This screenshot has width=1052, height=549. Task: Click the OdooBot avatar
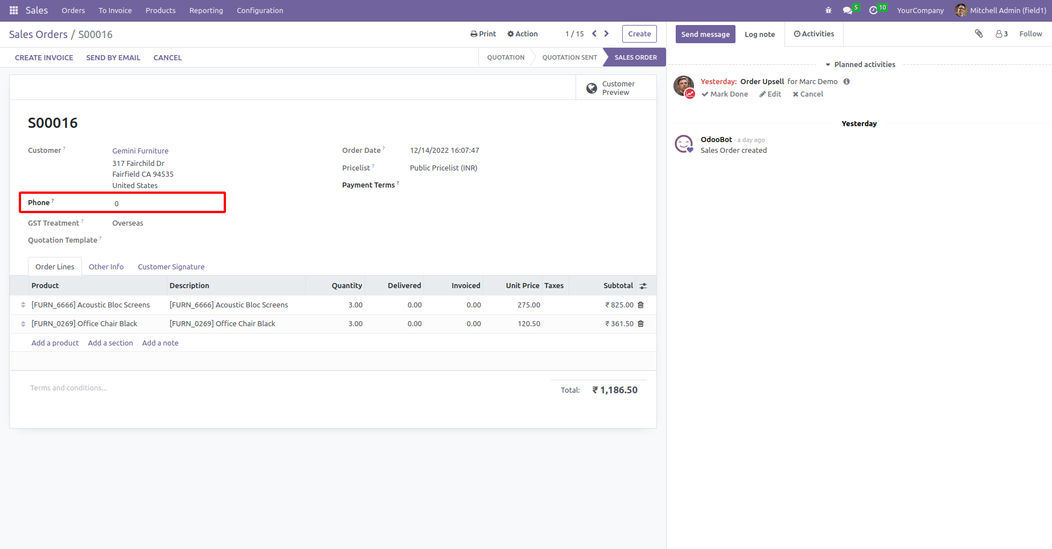[684, 144]
